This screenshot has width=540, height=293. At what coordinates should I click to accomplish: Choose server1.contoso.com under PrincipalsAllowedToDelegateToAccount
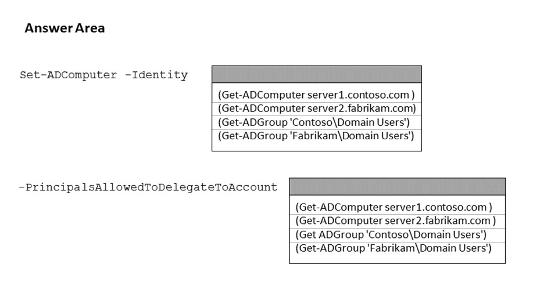pyautogui.click(x=394, y=207)
